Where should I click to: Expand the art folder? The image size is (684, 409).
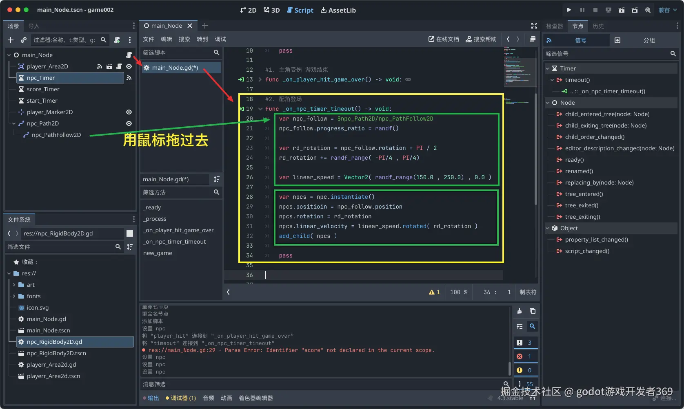pyautogui.click(x=14, y=285)
